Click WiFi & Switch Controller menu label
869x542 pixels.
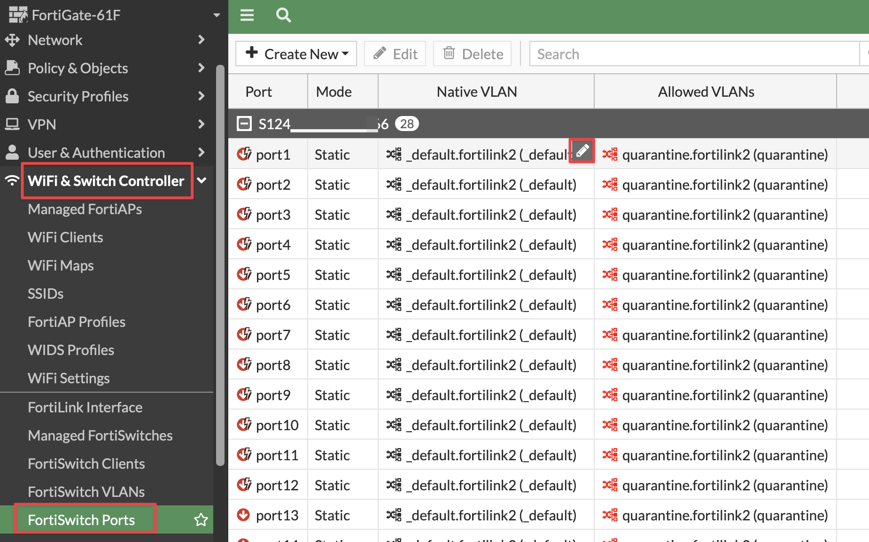[x=106, y=181]
